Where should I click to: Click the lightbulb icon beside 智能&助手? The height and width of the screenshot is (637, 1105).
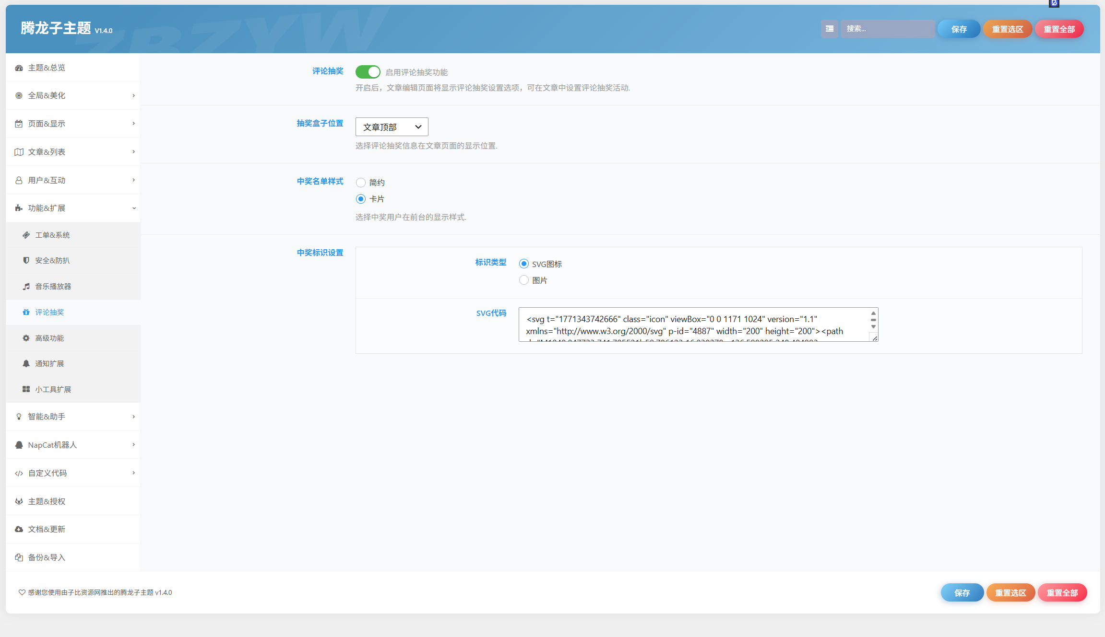point(19,417)
